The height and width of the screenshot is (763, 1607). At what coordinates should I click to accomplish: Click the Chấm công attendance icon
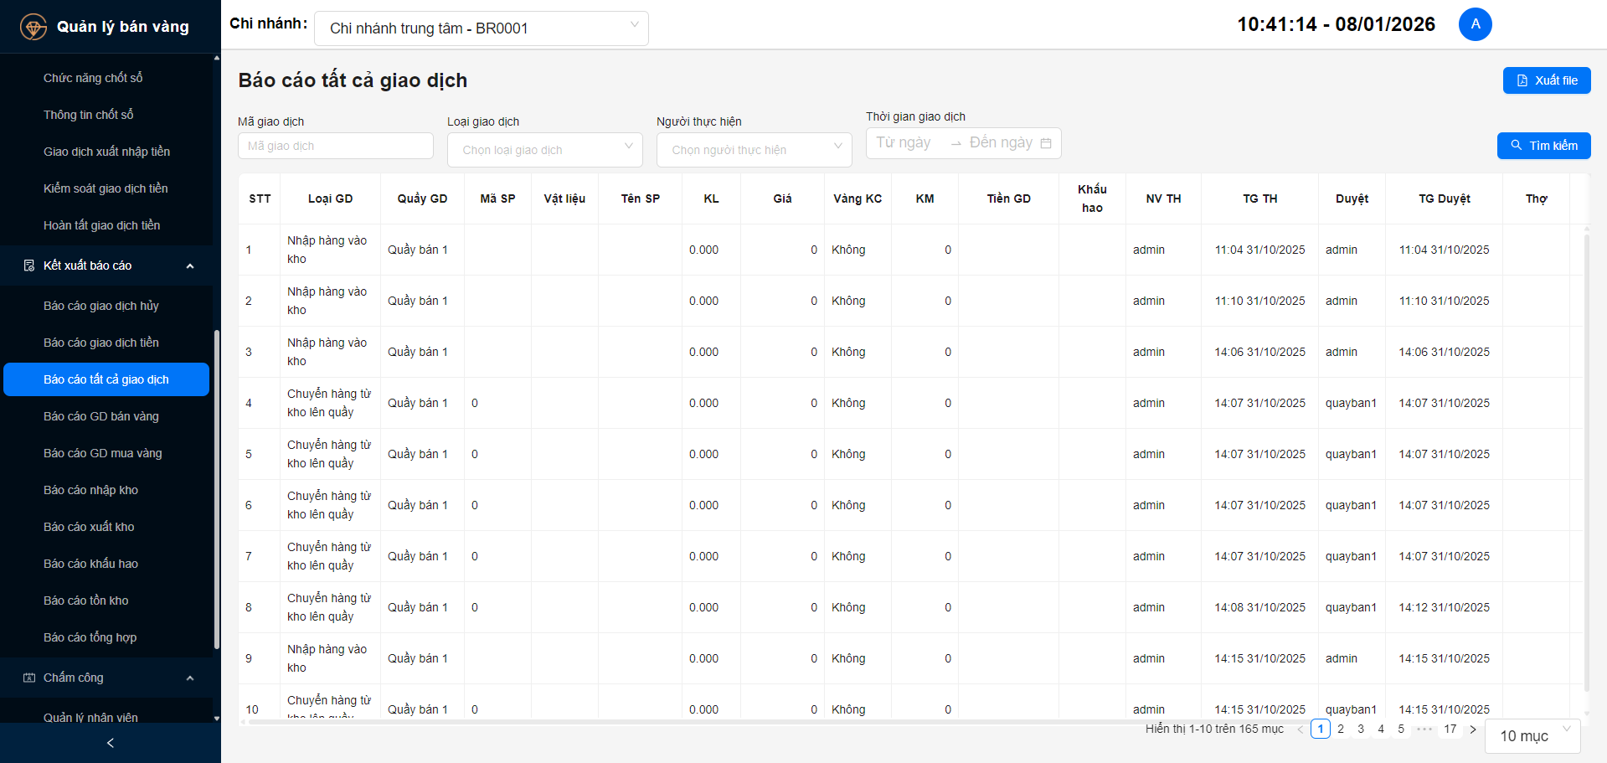tap(29, 678)
